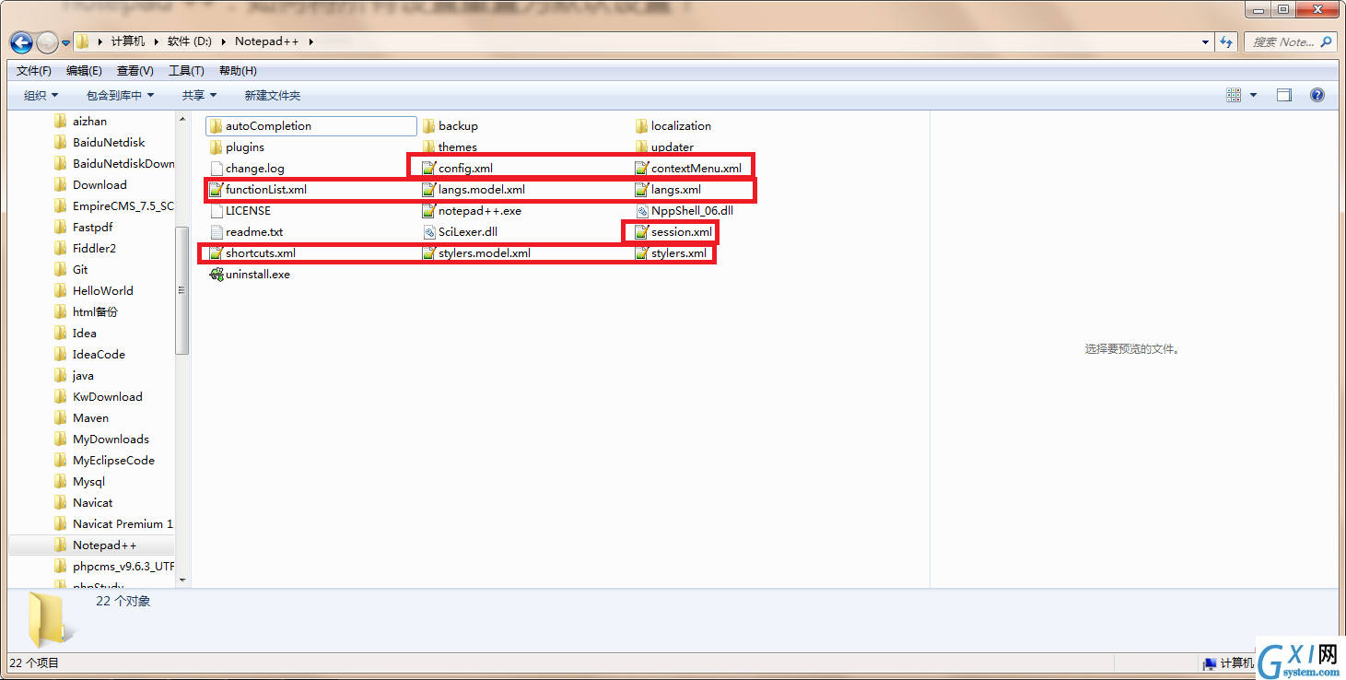Click the search magnifier icon
Image resolution: width=1346 pixels, height=680 pixels.
tap(1326, 41)
